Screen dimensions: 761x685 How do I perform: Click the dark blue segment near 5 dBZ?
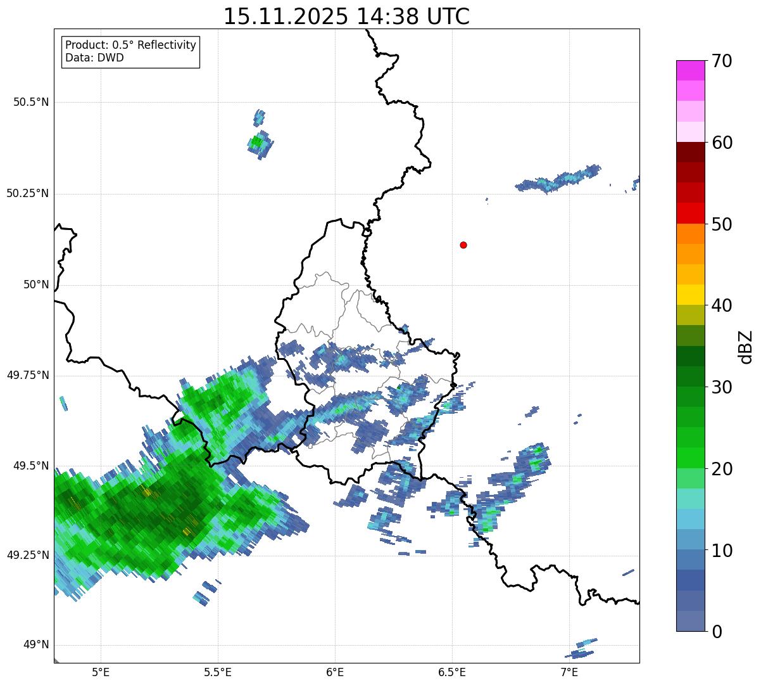pos(690,580)
